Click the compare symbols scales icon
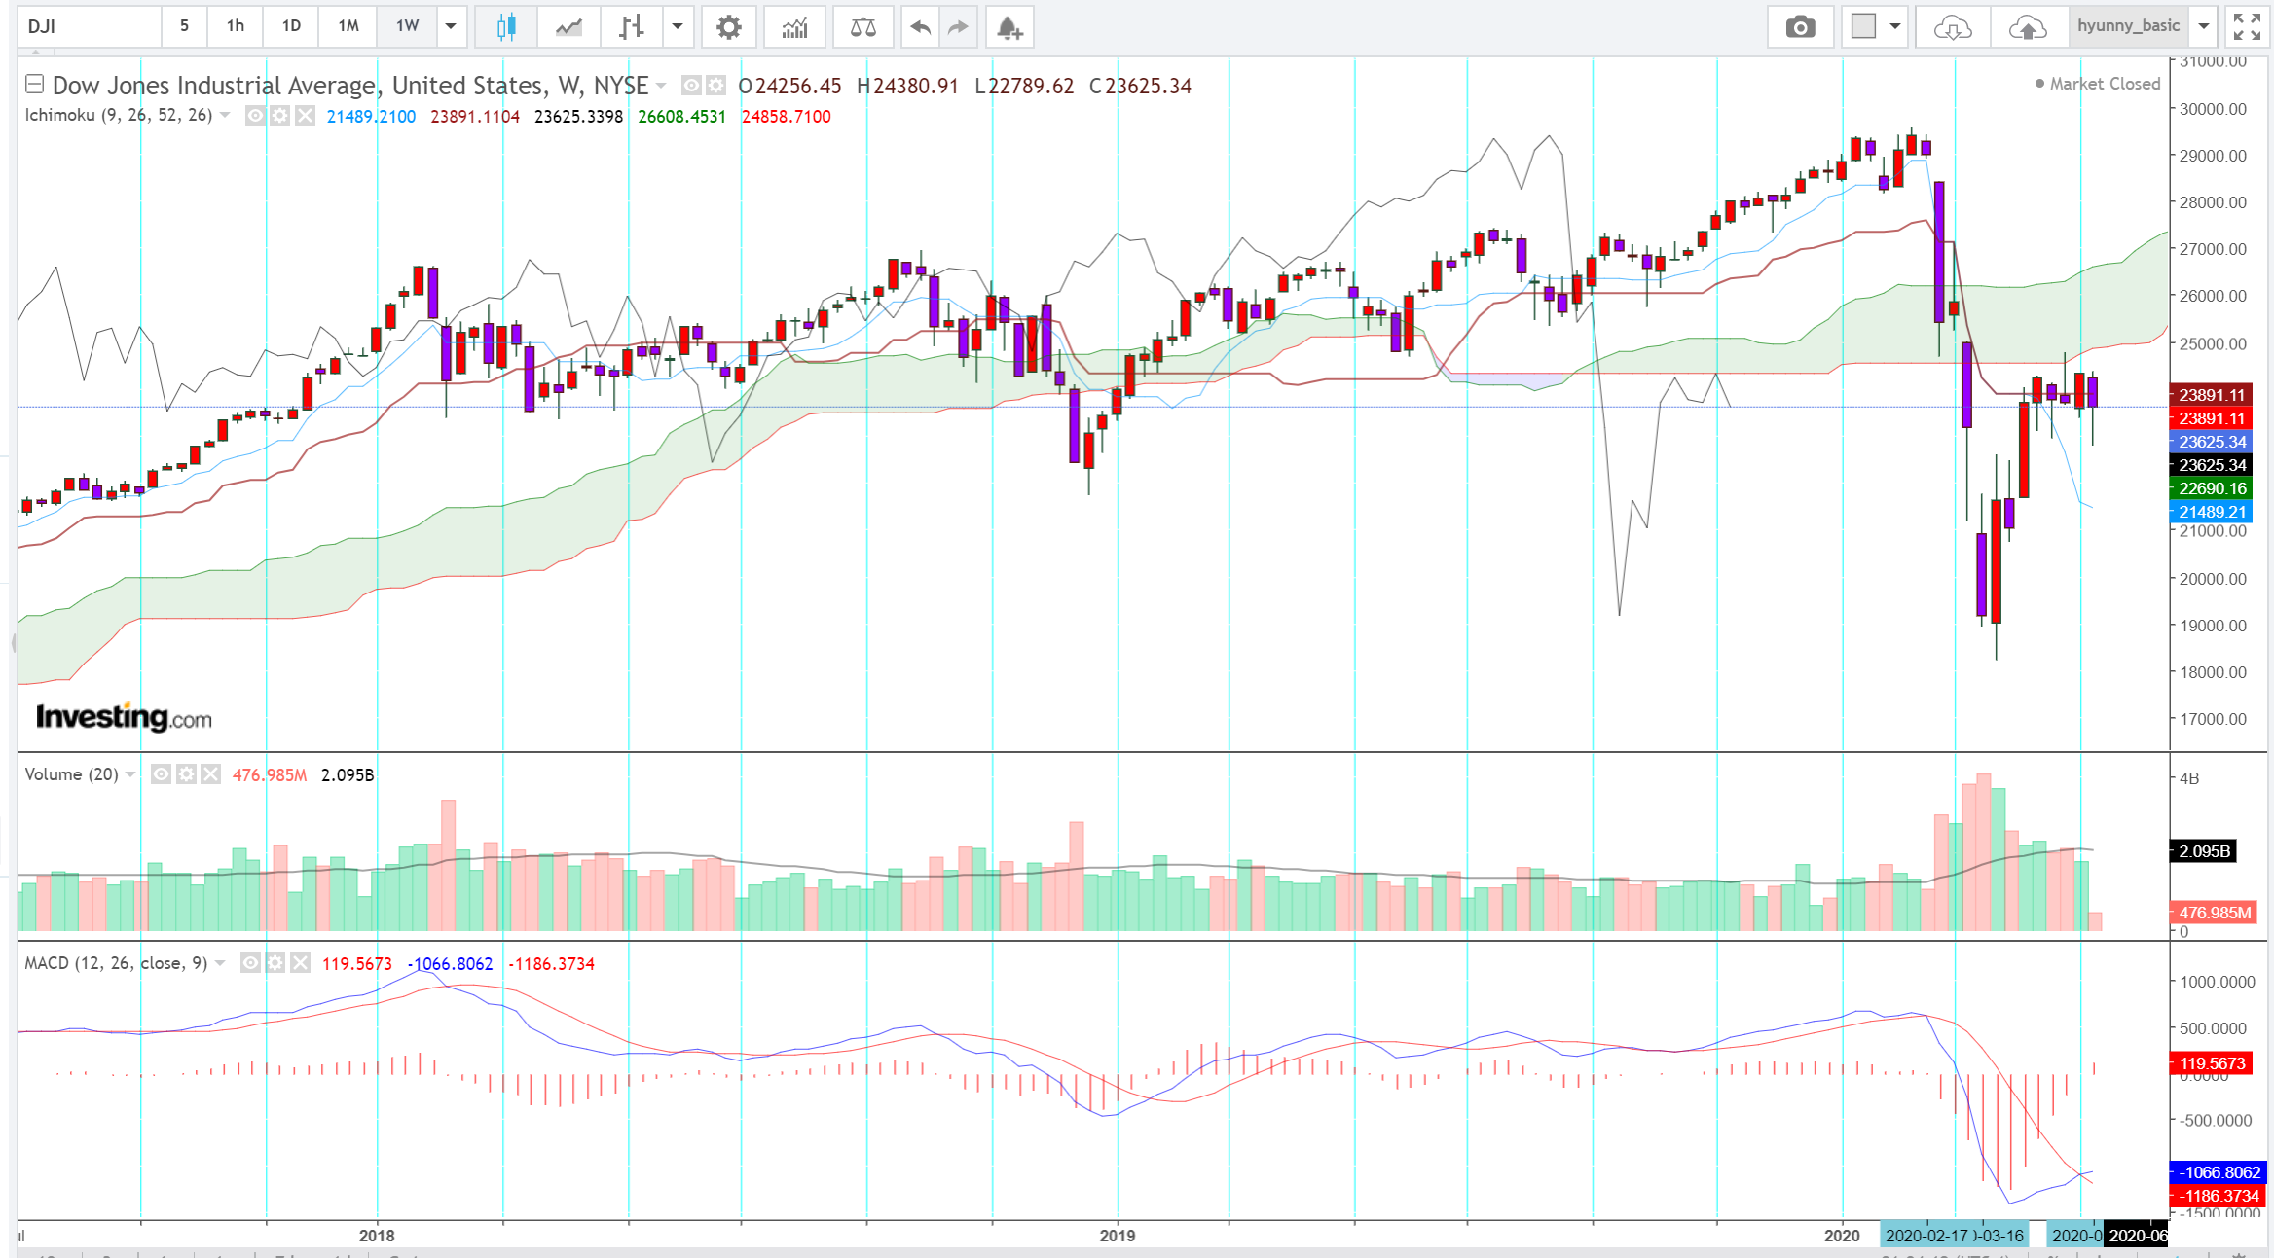 pos(862,26)
